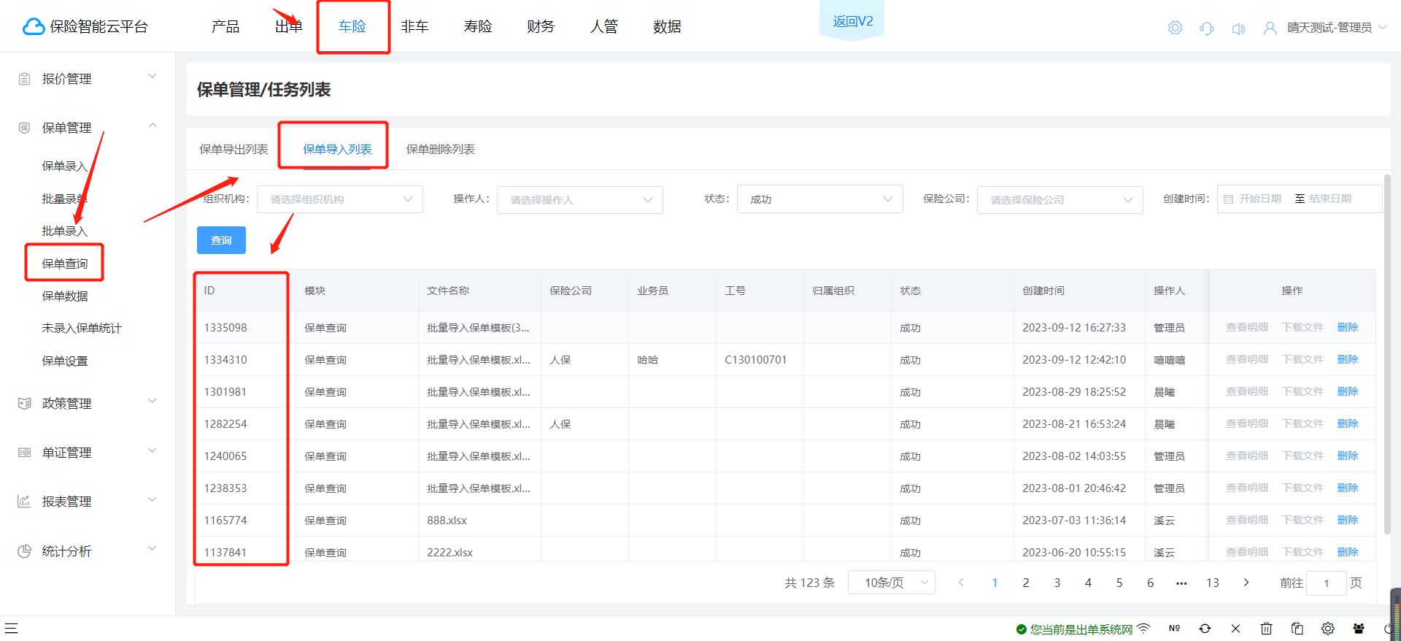This screenshot has width=1401, height=641.
Task: Open the 数据 top menu
Action: click(x=667, y=27)
